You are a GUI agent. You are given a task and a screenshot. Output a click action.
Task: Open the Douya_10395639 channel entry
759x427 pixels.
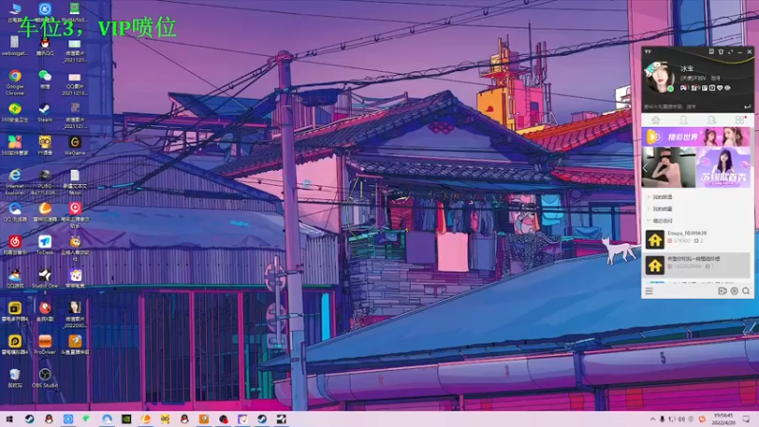pos(697,240)
